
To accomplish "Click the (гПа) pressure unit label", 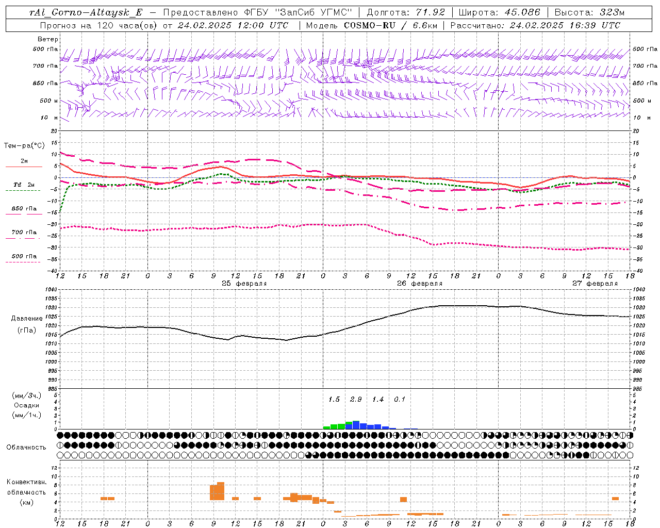I will tap(26, 331).
